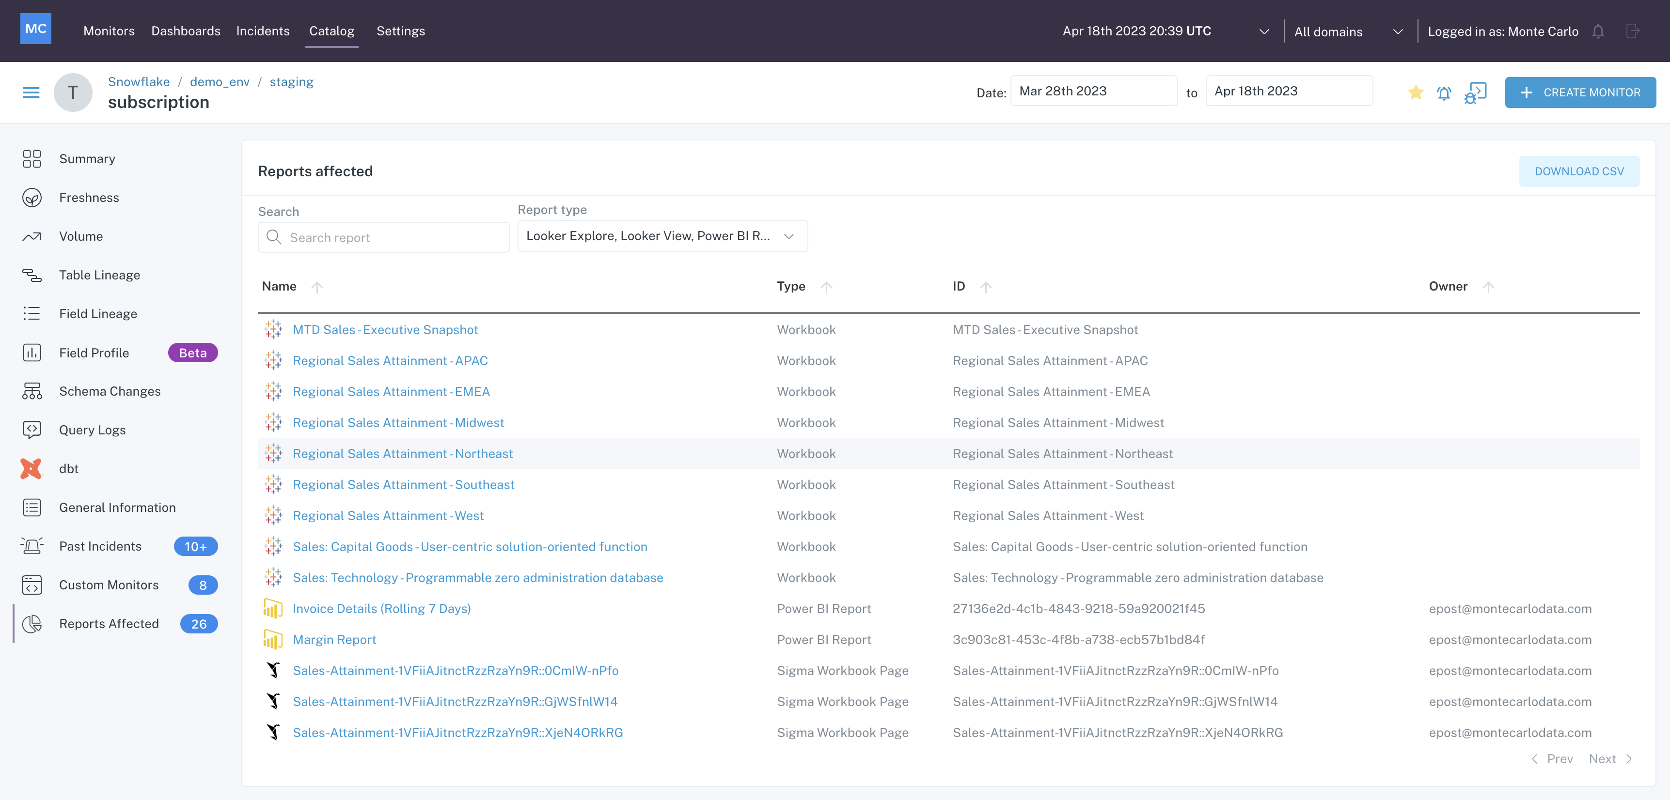Click the Monitors menu item
1670x800 pixels.
(109, 30)
